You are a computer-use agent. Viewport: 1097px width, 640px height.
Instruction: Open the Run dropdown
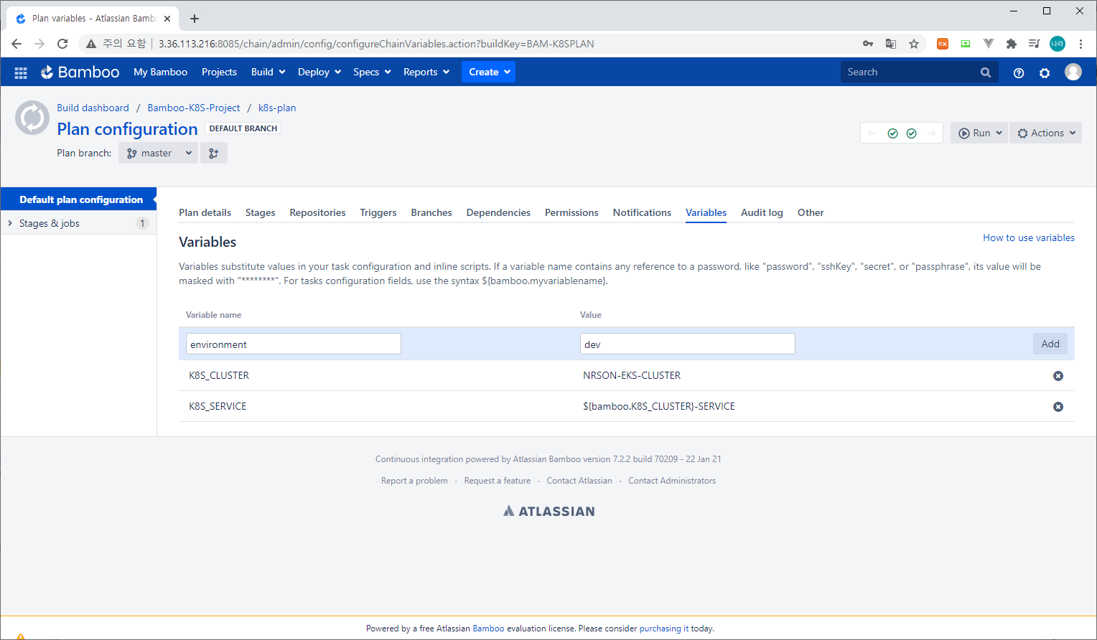979,133
